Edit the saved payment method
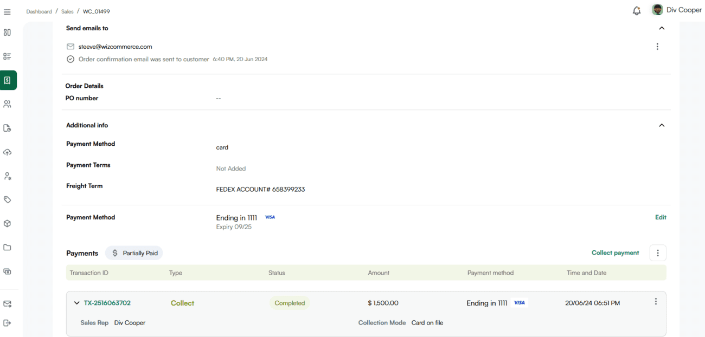This screenshot has height=337, width=705. 661,217
